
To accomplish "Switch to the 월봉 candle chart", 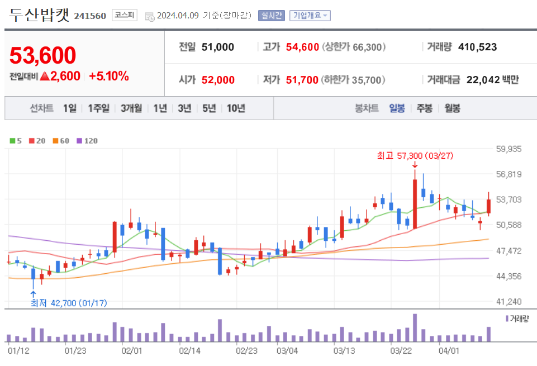I will click(x=452, y=108).
